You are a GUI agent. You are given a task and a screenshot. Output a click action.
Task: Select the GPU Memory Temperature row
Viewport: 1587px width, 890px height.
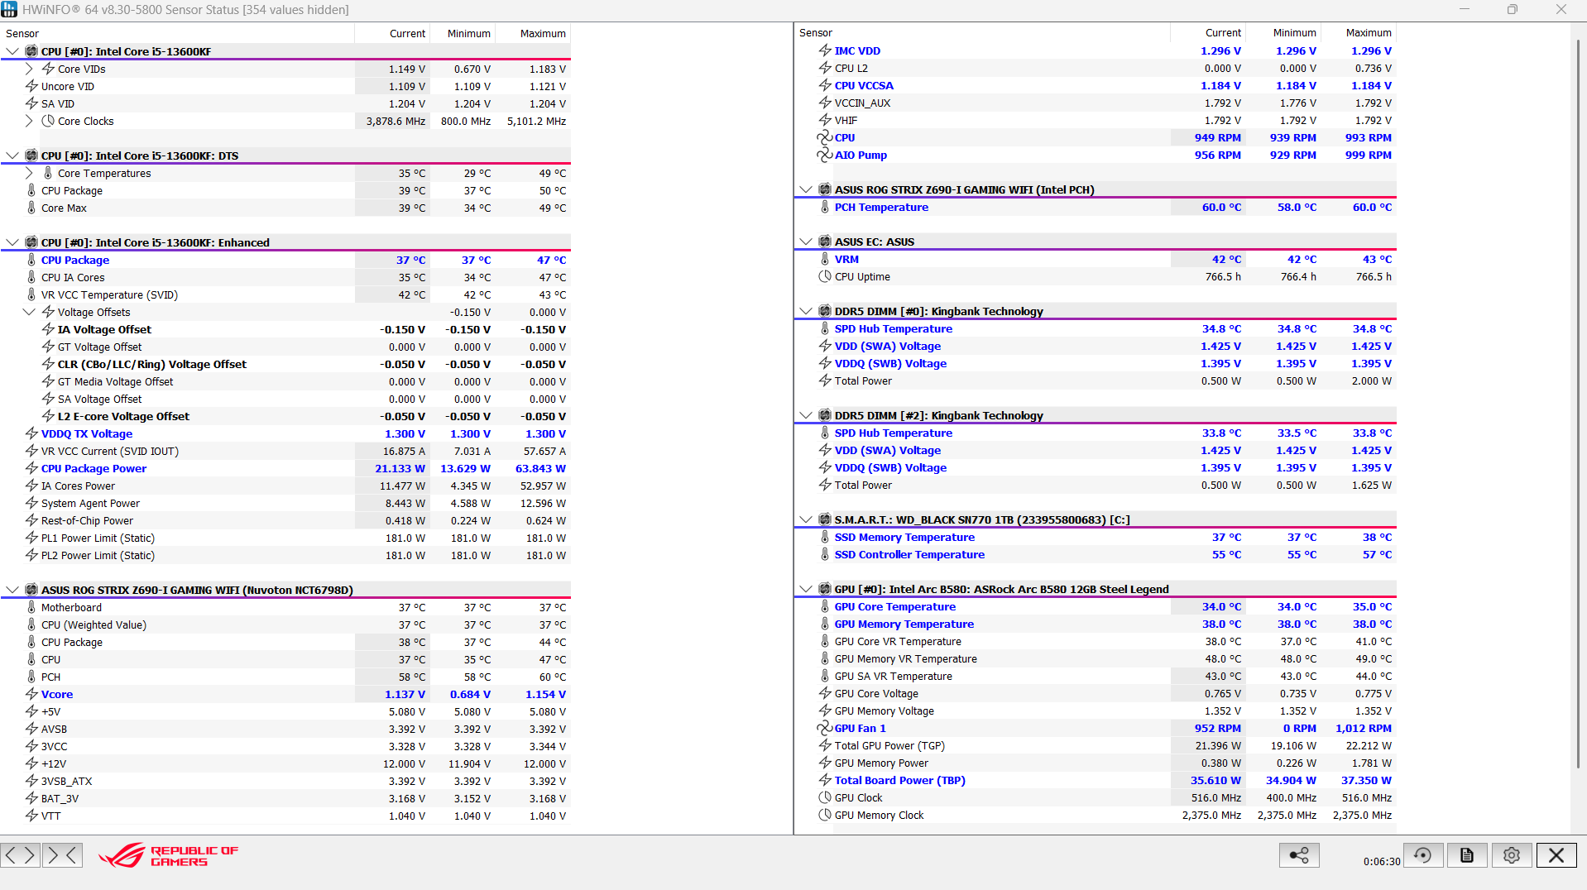coord(1096,624)
